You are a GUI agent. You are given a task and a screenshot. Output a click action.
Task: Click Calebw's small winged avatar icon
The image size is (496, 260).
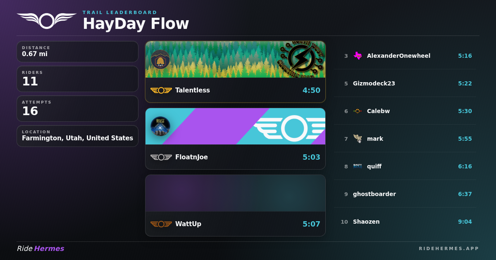tap(358, 111)
